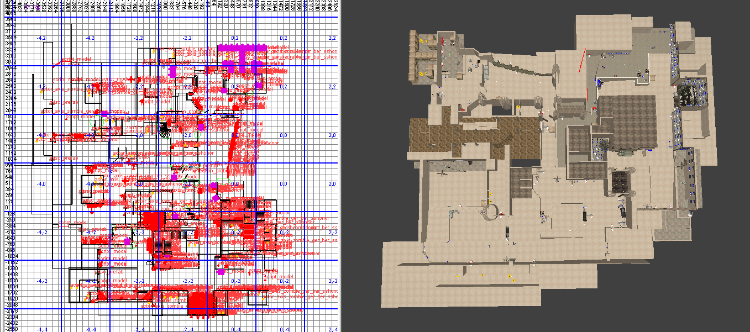Click the 2048 mark on the left ruler
The width and height of the screenshot is (750, 332).
click(10, 110)
